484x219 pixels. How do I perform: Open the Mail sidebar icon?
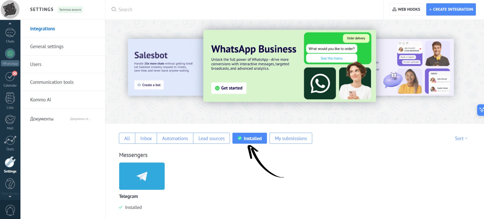tap(10, 122)
